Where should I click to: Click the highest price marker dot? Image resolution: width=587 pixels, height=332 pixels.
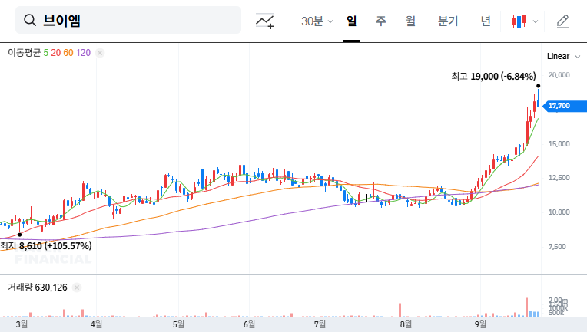(x=539, y=86)
